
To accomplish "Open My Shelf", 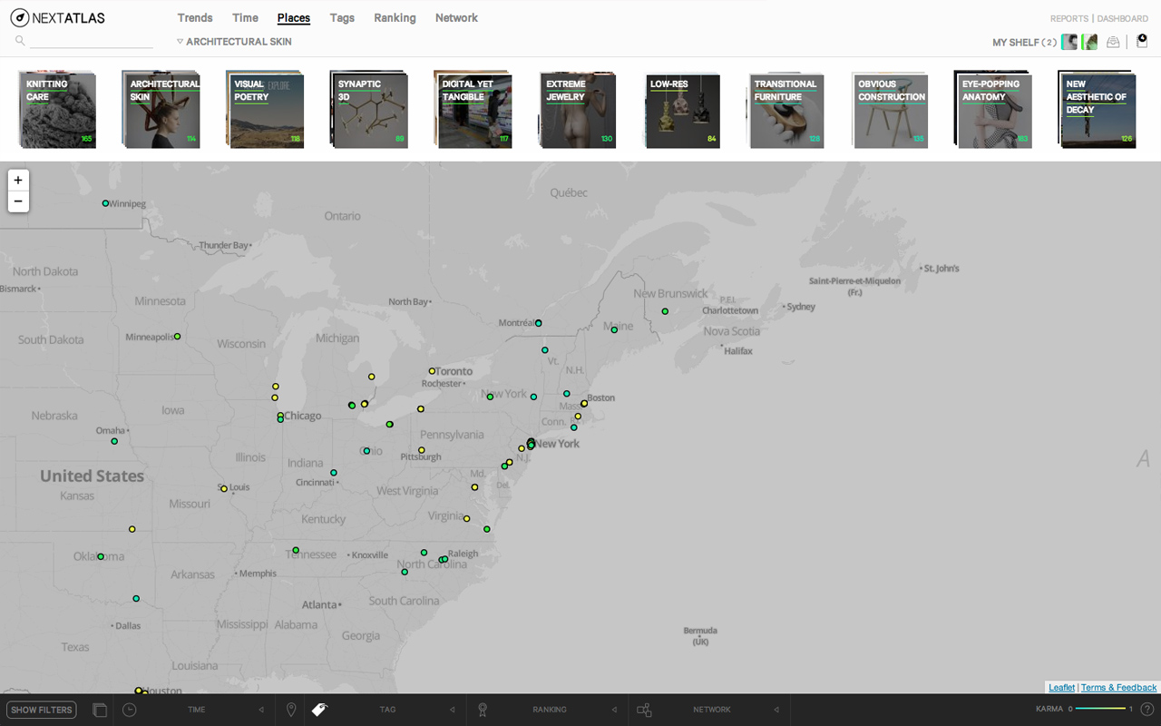I will click(1024, 43).
